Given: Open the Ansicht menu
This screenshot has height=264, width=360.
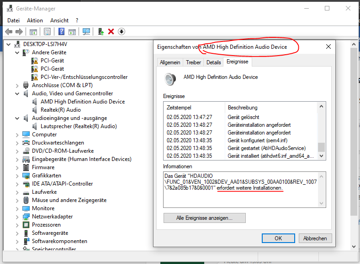Looking at the screenshot, I should (59, 21).
